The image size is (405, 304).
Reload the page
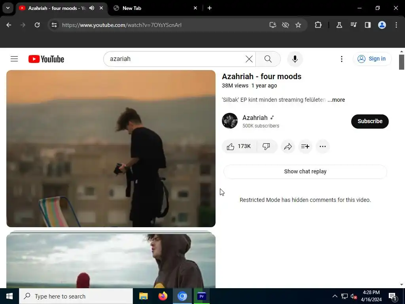[x=37, y=25]
